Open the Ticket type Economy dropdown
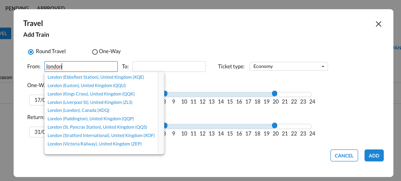Screen dimensions: 401x181 click(x=289, y=67)
